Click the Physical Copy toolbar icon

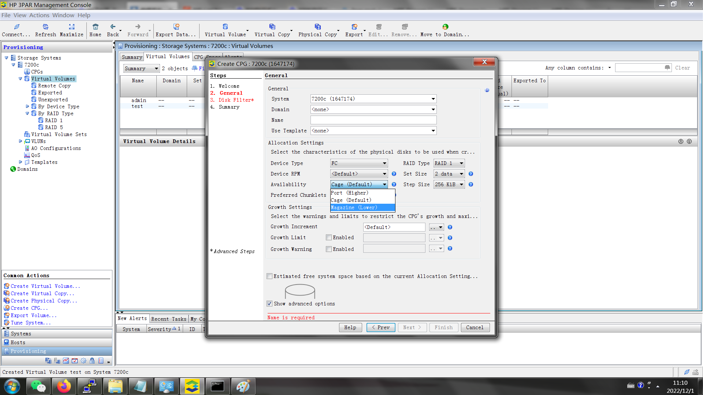(x=317, y=27)
